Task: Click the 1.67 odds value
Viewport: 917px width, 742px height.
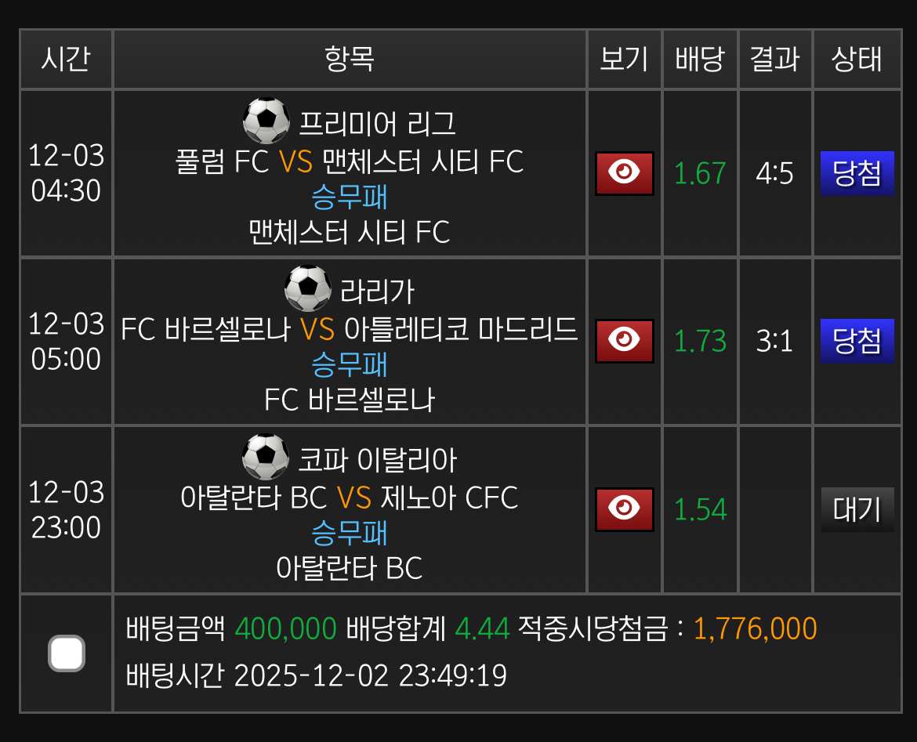Action: coord(700,173)
